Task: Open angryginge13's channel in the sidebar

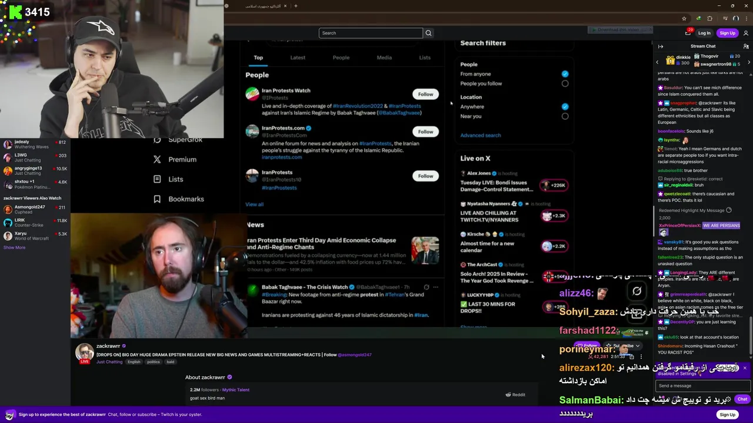Action: tap(35, 171)
